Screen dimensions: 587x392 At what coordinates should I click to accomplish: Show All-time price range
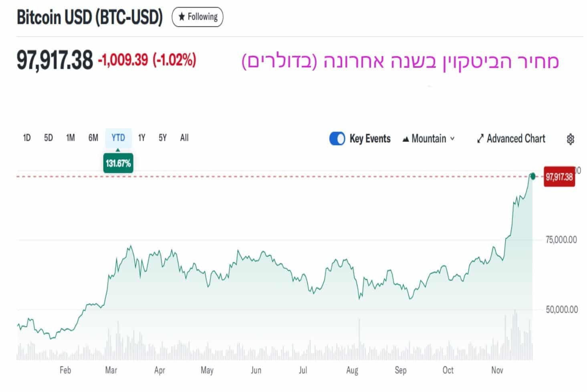click(x=184, y=138)
